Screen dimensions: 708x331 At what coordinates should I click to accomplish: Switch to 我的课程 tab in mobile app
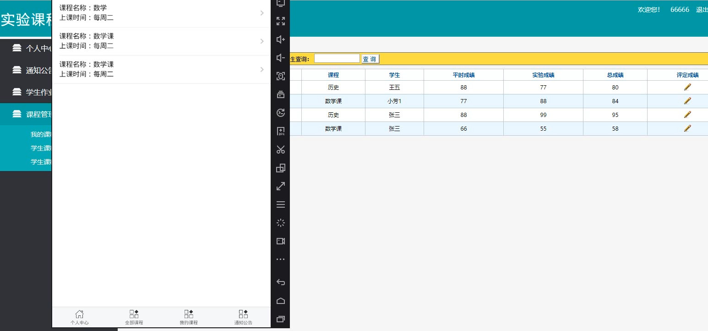tap(189, 317)
